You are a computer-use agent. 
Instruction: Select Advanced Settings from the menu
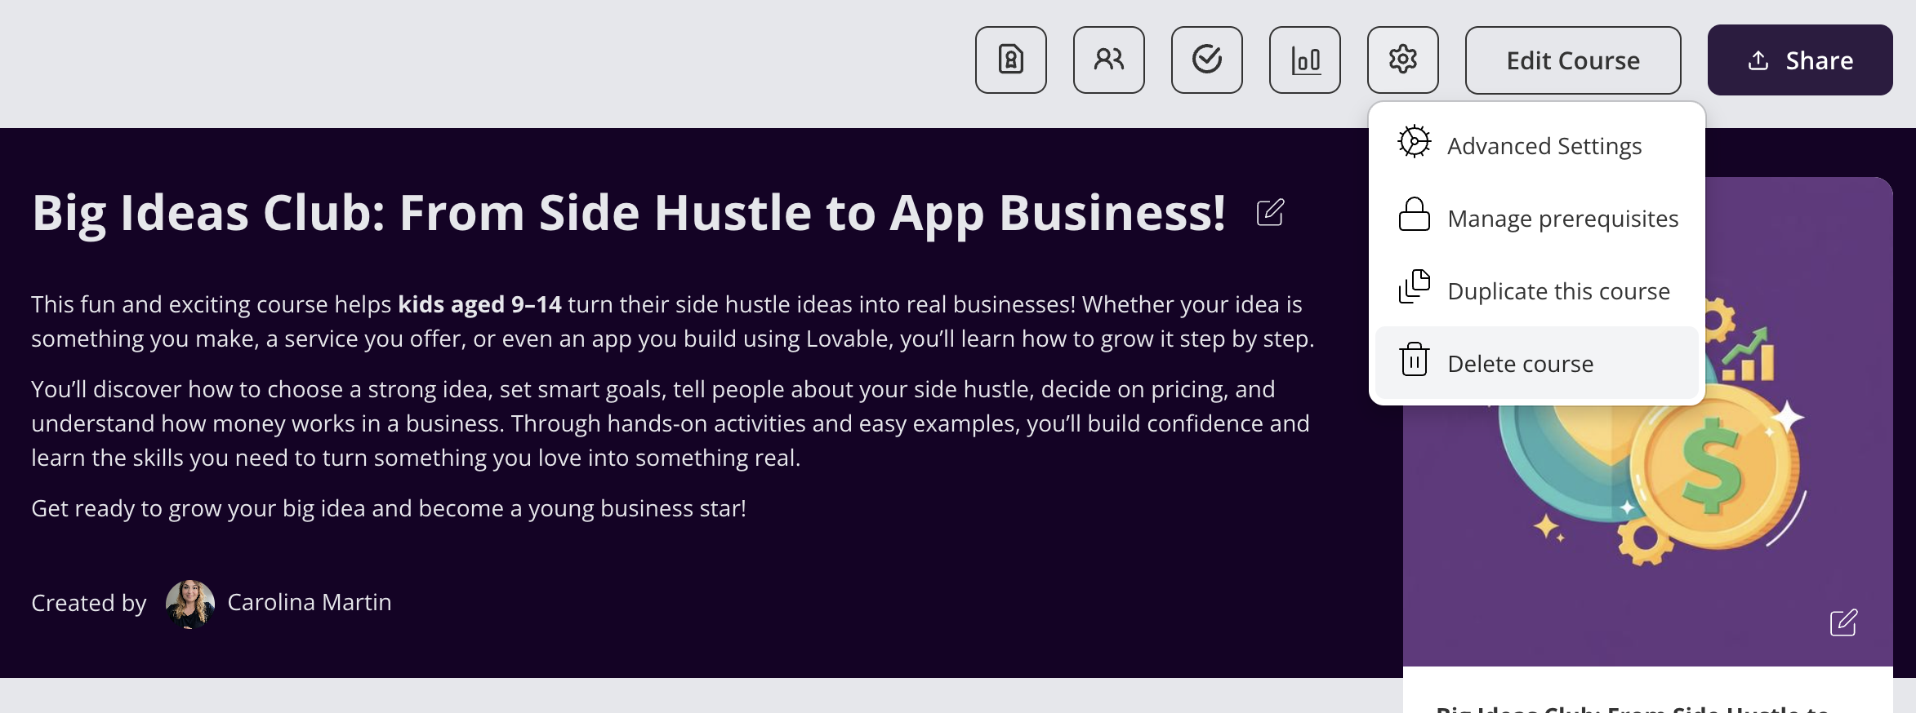pyautogui.click(x=1544, y=146)
